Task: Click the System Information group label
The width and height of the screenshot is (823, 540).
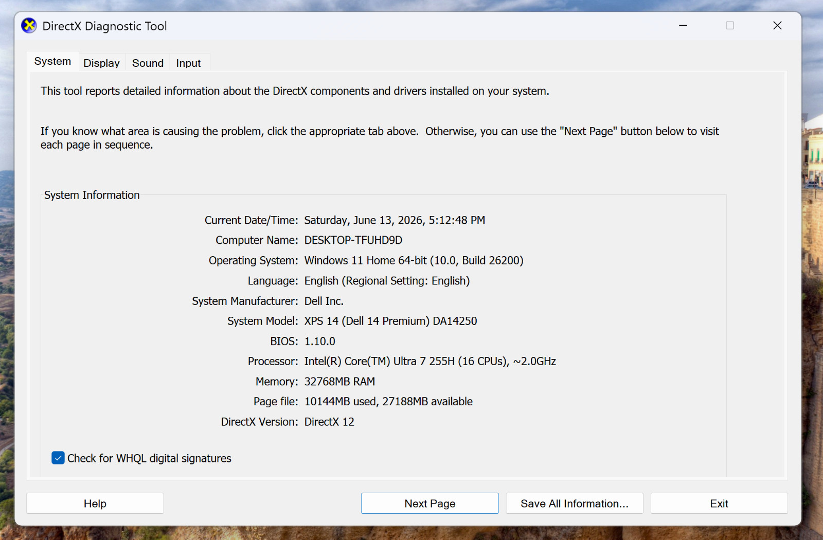Action: 92,195
